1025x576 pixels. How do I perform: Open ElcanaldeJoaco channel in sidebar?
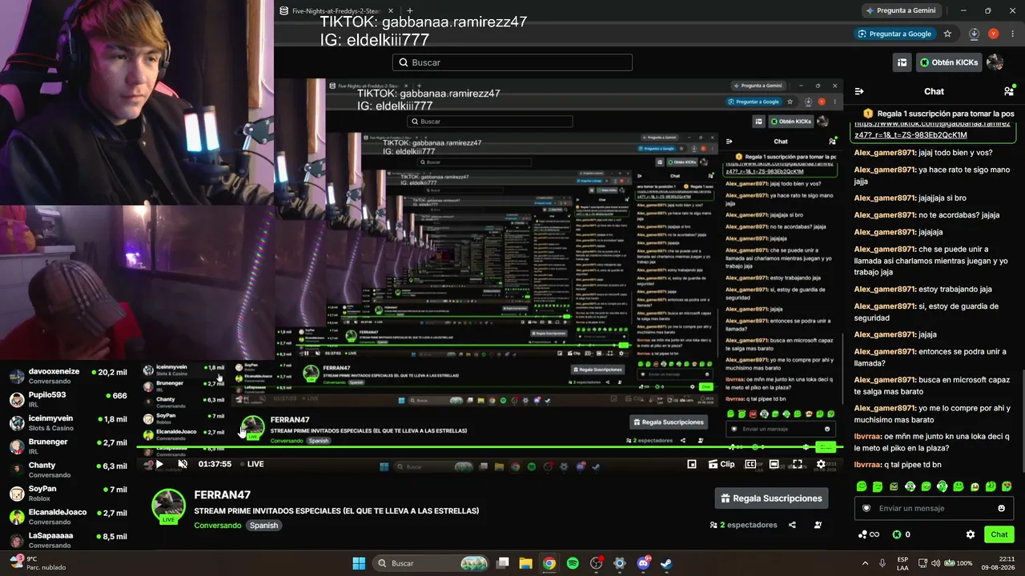[x=68, y=516]
